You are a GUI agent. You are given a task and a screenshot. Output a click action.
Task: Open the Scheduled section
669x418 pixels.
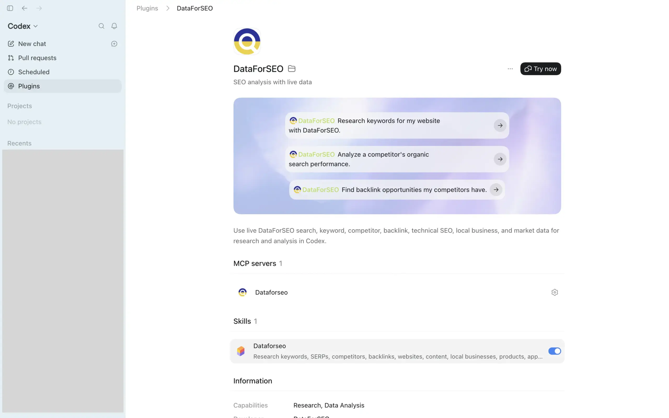point(63,72)
